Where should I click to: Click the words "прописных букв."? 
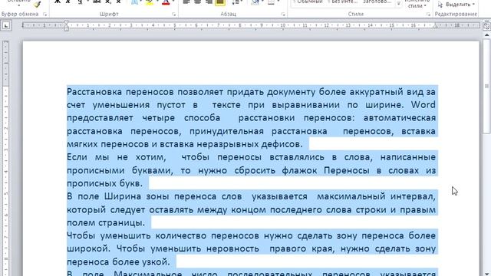tap(104, 183)
